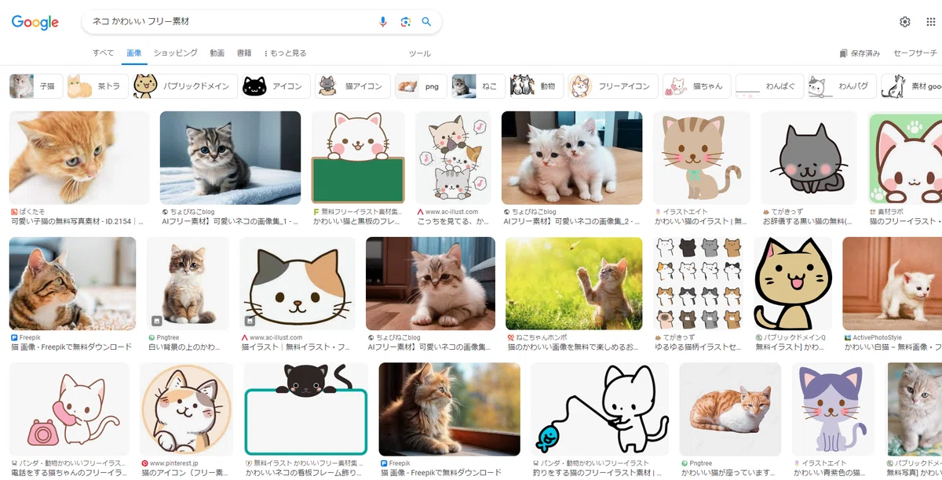Select the わんぱぐ suggestion chip
The image size is (942, 480).
click(769, 86)
